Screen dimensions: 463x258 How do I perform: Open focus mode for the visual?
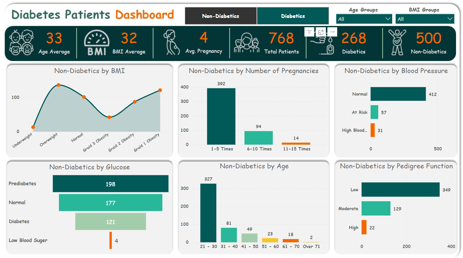[321, 32]
